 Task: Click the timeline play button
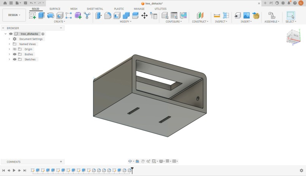click(x=14, y=170)
